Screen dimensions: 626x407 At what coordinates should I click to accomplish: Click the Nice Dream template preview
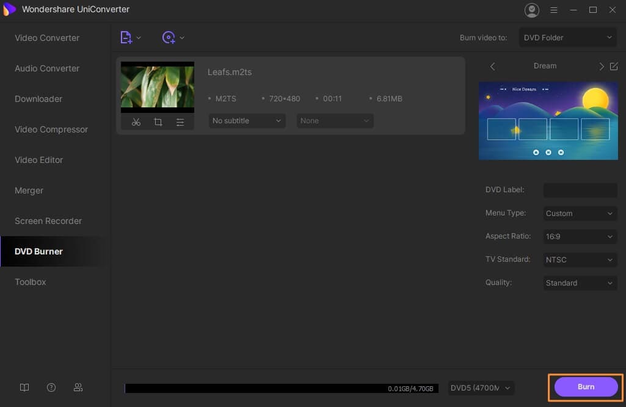(x=548, y=120)
